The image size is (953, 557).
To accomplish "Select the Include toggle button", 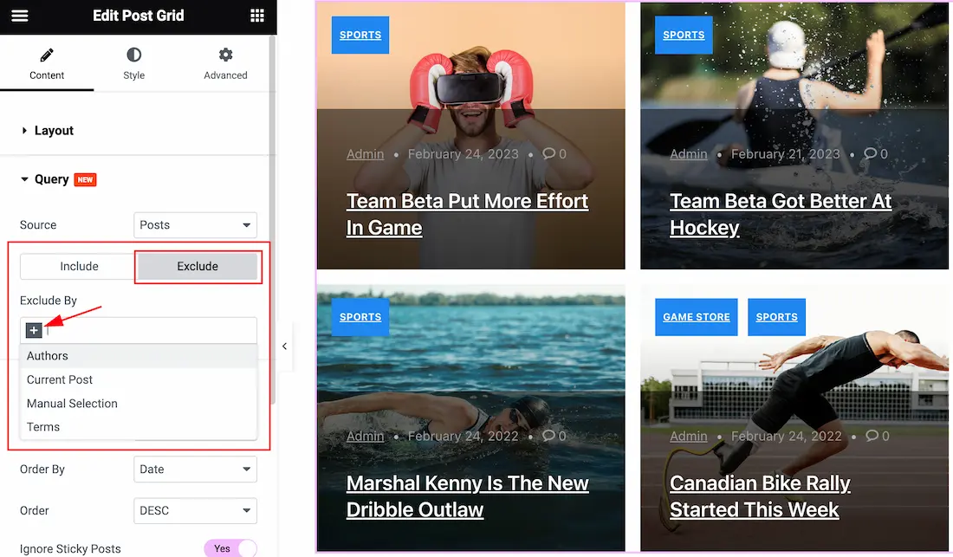I will tap(79, 266).
